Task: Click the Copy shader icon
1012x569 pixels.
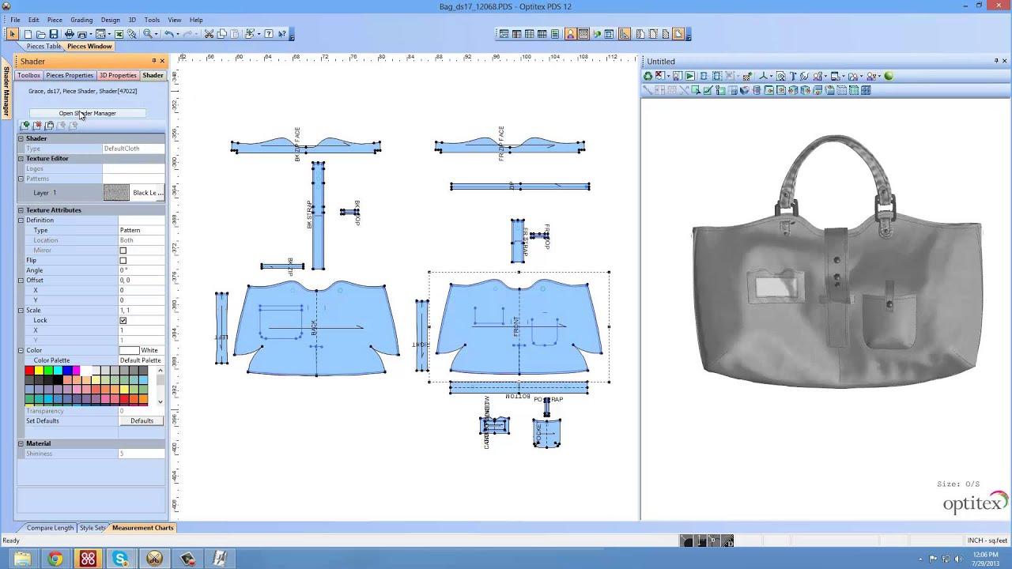Action: pos(50,126)
